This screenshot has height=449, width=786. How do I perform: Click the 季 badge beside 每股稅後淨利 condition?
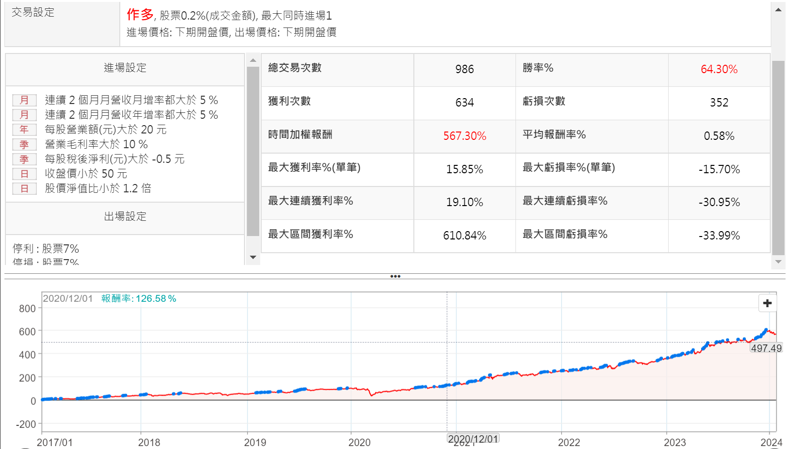[25, 159]
